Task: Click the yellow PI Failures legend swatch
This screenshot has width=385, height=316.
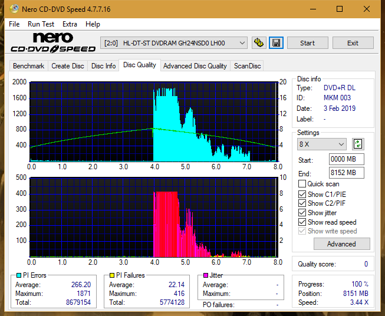Action: [x=112, y=275]
